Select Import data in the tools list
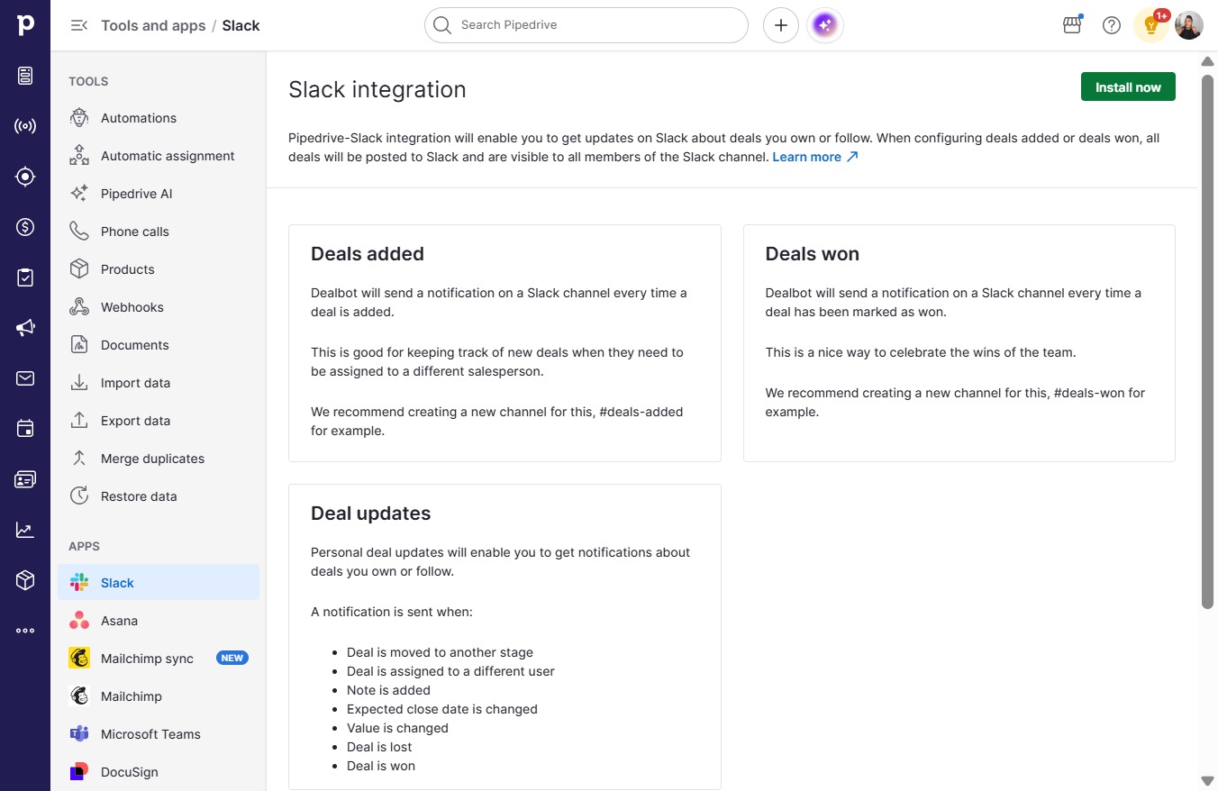Viewport: 1218px width, 791px height. tap(159, 383)
